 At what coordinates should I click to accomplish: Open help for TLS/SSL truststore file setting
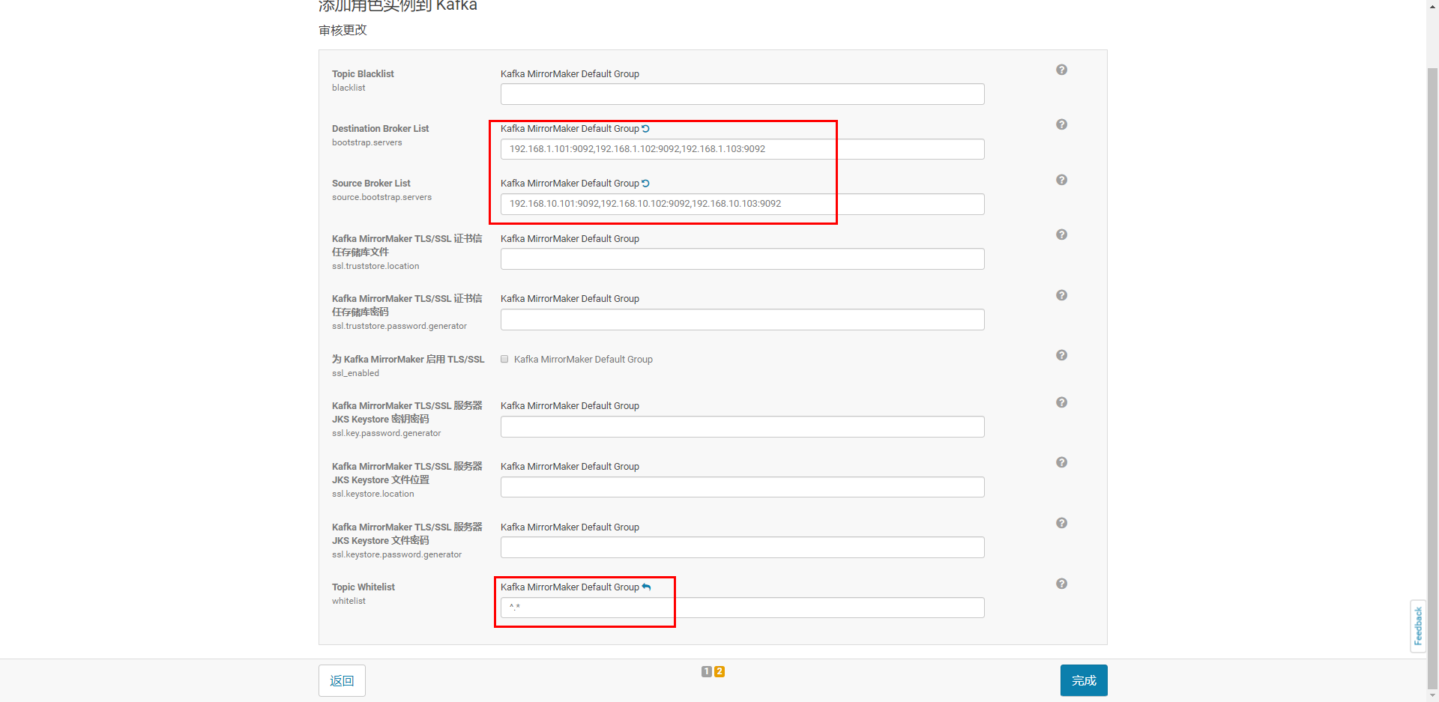click(1061, 234)
